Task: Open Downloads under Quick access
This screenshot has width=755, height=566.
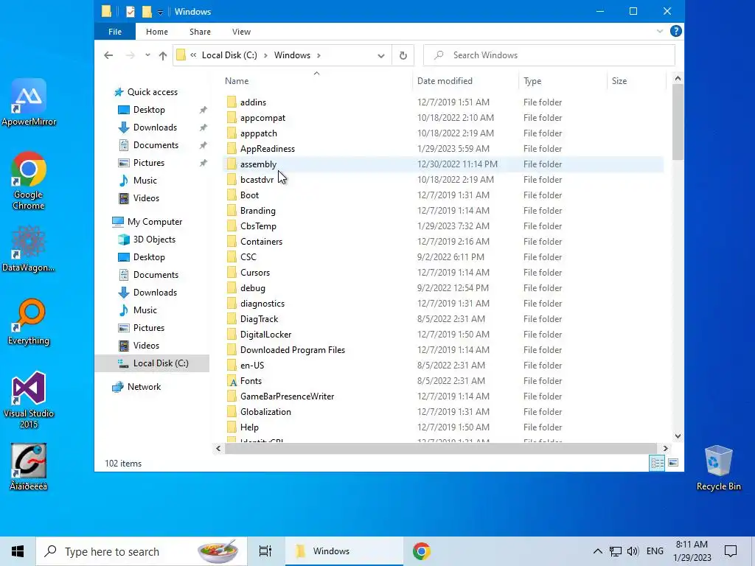Action: click(155, 127)
